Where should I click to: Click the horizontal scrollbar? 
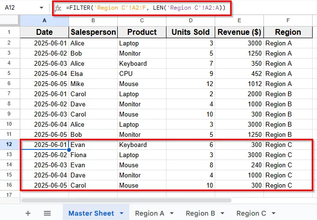pyautogui.click(x=126, y=200)
